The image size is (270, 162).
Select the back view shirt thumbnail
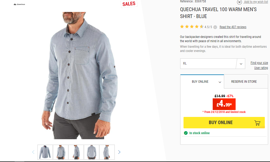(x=91, y=152)
